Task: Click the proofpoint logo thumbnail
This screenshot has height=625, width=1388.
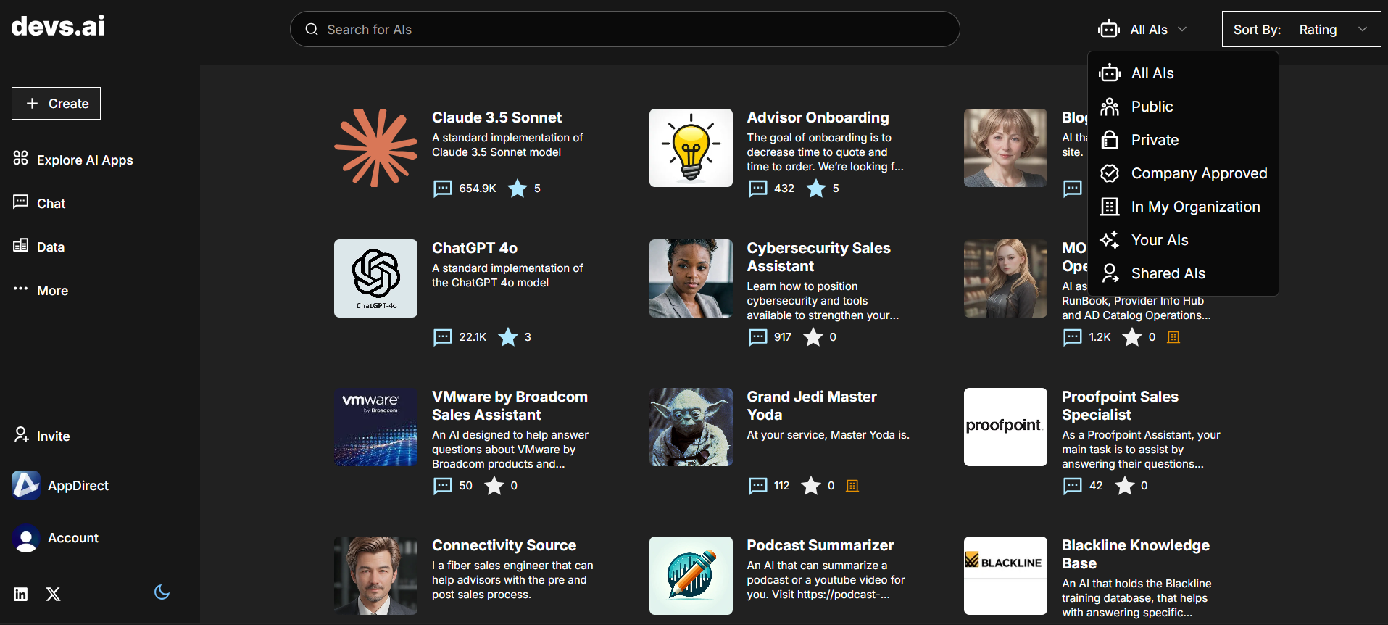Action: 1005,427
